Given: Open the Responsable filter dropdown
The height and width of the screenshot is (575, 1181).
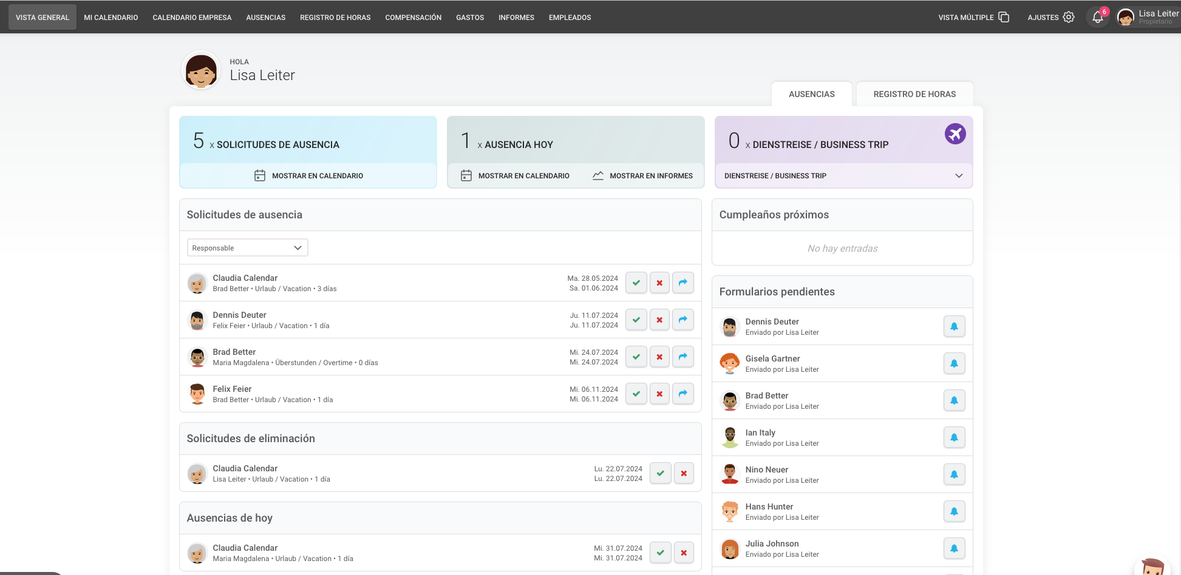Looking at the screenshot, I should 247,247.
